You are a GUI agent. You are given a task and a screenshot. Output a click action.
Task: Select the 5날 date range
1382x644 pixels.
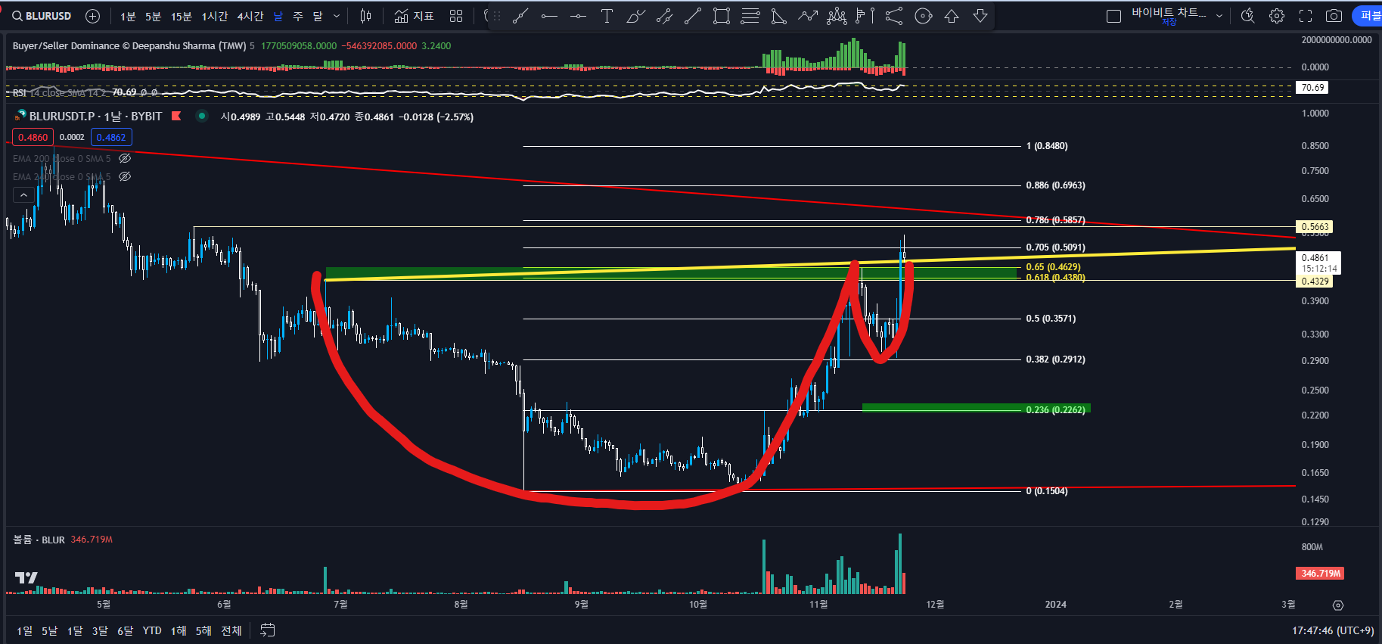point(49,630)
